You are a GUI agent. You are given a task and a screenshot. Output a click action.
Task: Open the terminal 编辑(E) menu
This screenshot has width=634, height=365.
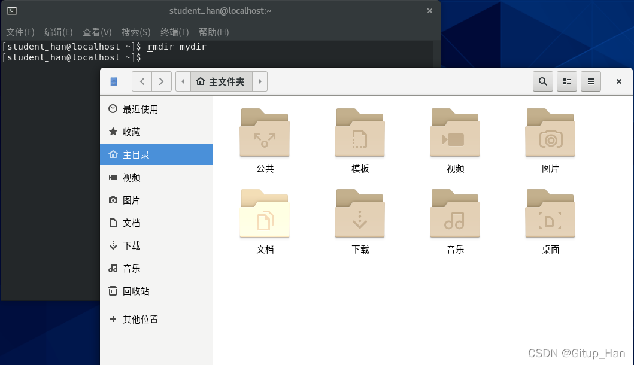59,32
